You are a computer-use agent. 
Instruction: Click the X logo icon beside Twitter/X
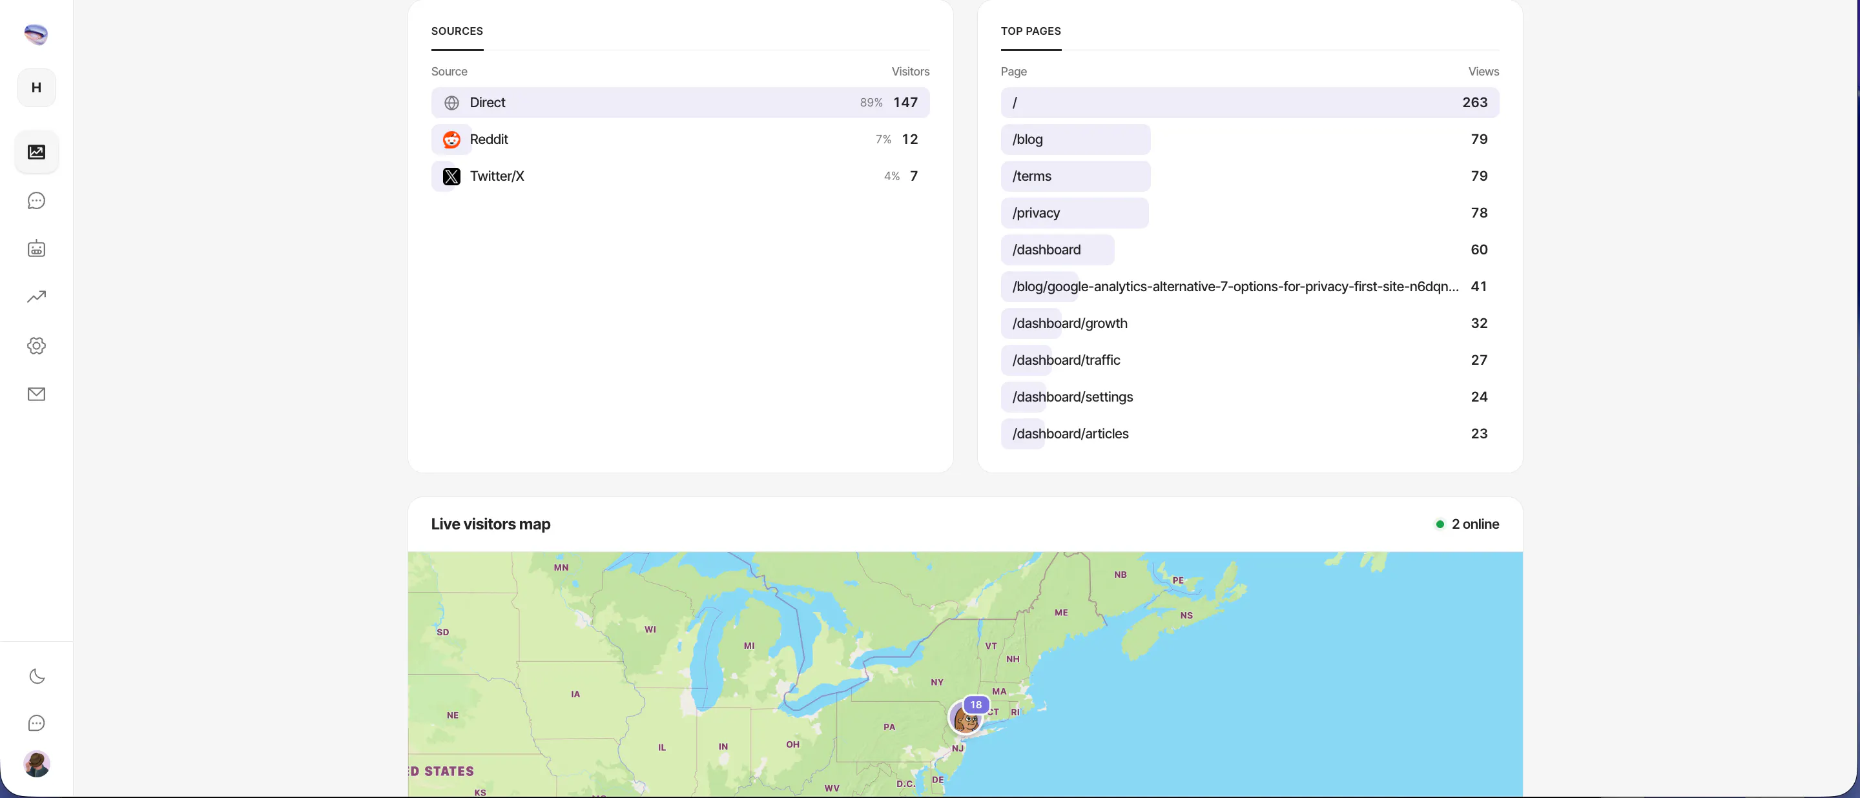click(x=451, y=176)
